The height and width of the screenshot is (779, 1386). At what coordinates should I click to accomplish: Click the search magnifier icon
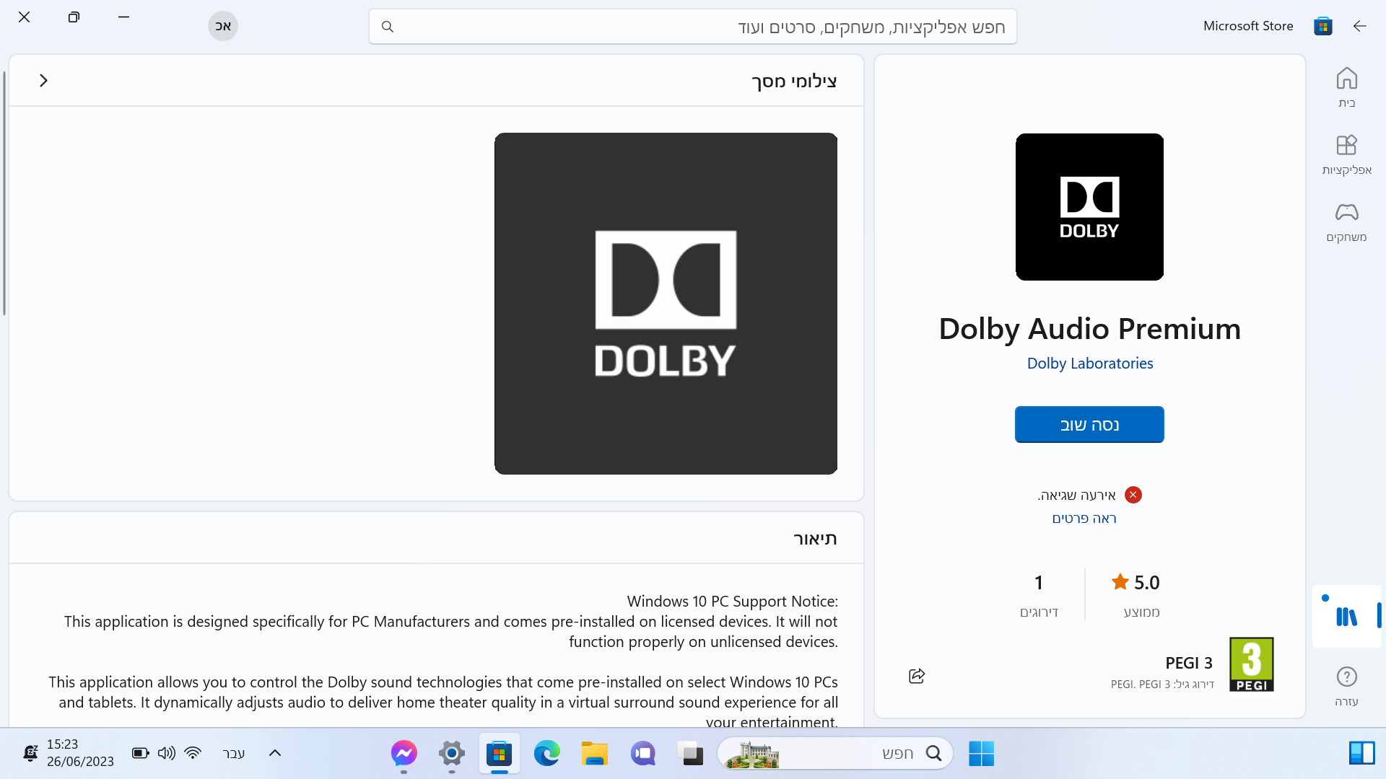coord(388,27)
